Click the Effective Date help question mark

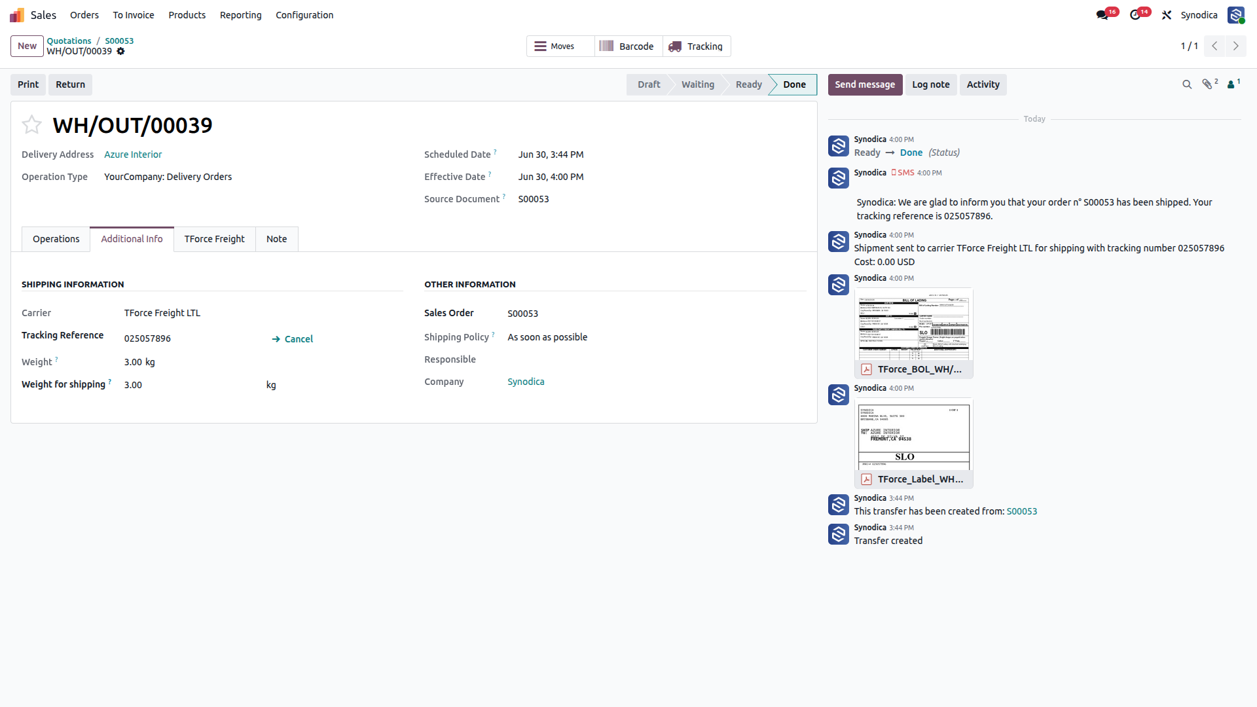click(490, 174)
